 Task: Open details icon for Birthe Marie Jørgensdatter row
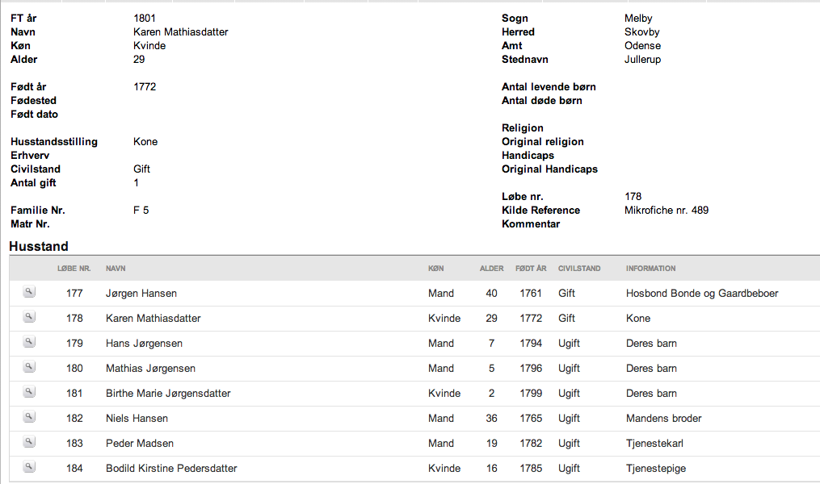29,392
